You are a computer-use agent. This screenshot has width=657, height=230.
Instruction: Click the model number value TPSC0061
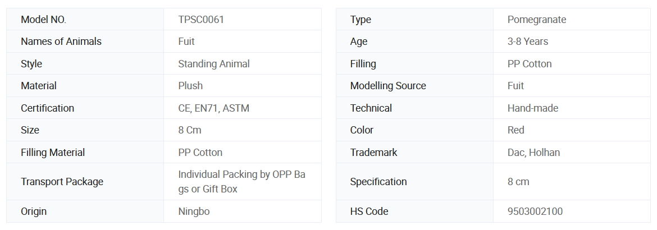[x=201, y=20]
